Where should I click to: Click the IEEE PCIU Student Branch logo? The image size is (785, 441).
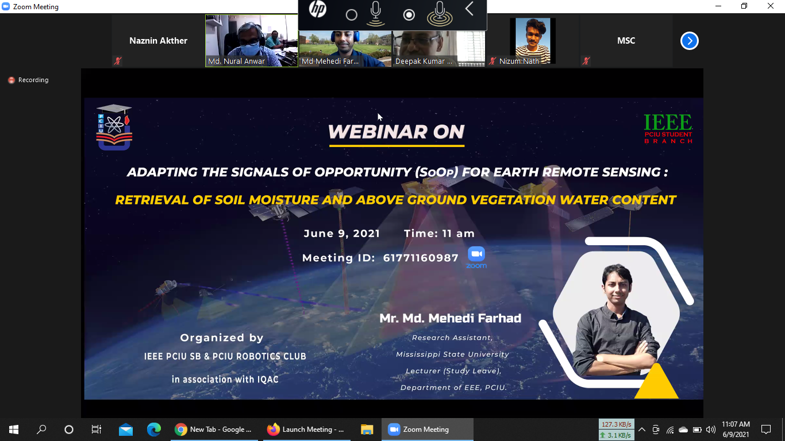pos(668,129)
